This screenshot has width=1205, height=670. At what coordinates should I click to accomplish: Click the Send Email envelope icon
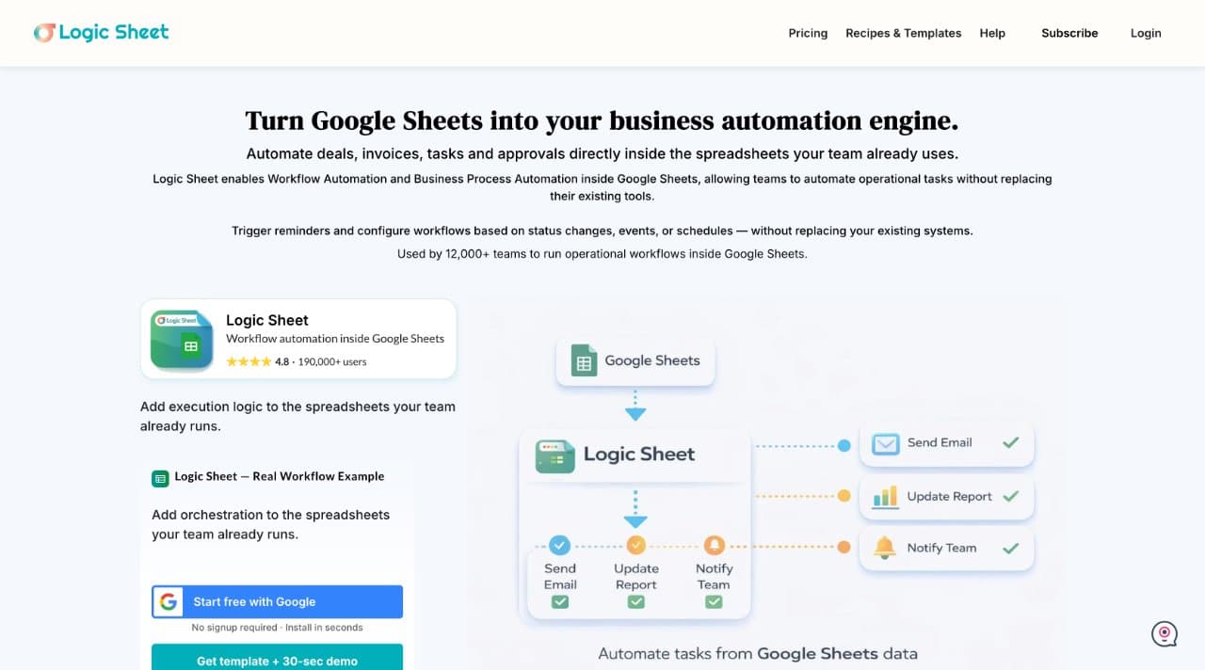click(x=885, y=443)
